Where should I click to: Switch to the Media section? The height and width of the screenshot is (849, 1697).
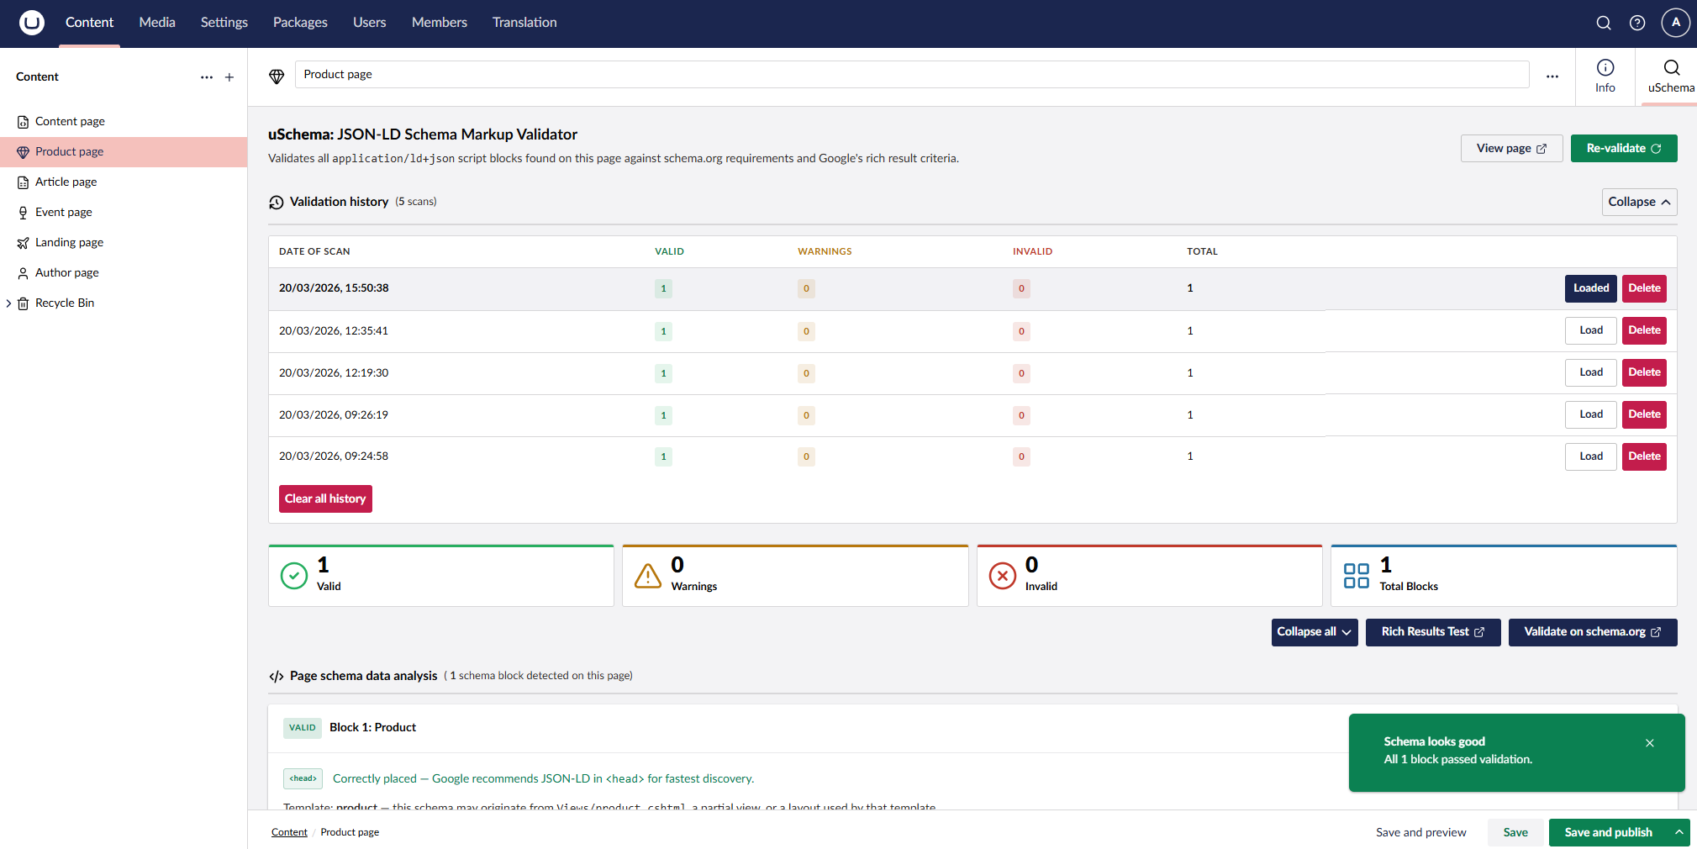point(156,23)
